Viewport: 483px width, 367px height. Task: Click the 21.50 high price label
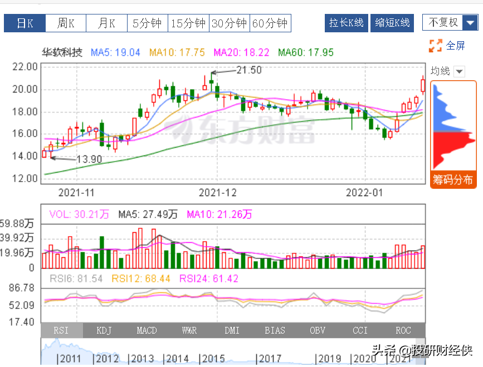(249, 70)
